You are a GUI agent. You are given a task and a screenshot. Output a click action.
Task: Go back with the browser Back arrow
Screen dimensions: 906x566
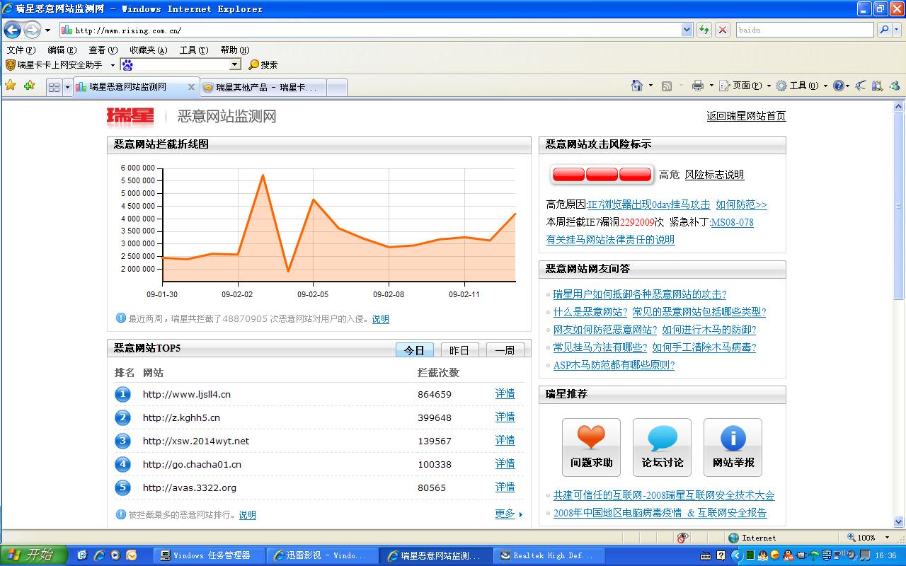pyautogui.click(x=12, y=30)
